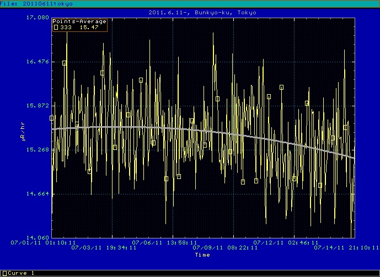
Task: Select the 17.080 y-axis maximum value
Action: (38, 18)
